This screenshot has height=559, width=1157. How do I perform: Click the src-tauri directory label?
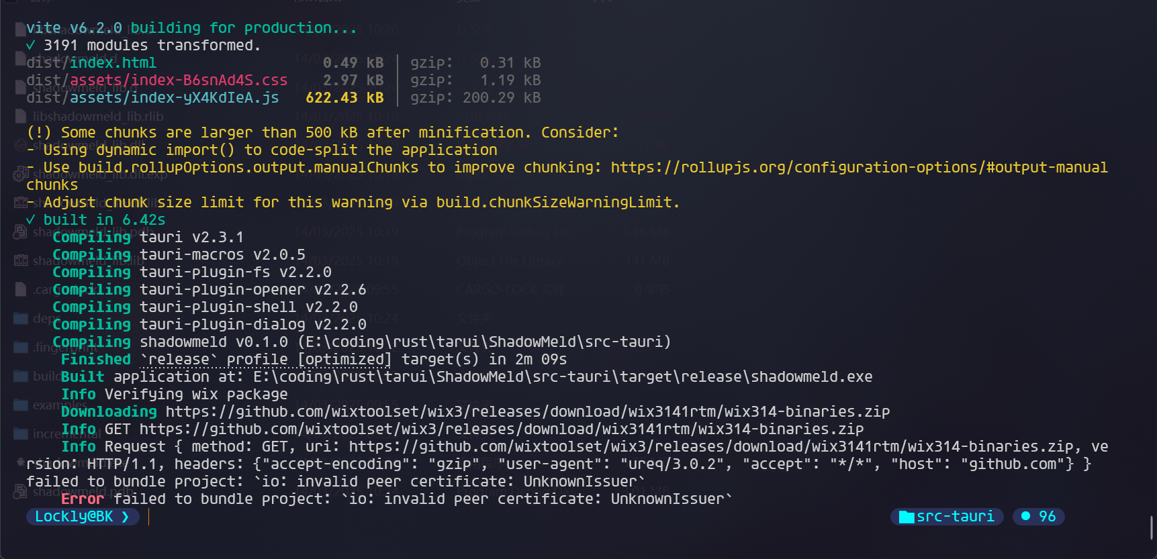pyautogui.click(x=955, y=517)
